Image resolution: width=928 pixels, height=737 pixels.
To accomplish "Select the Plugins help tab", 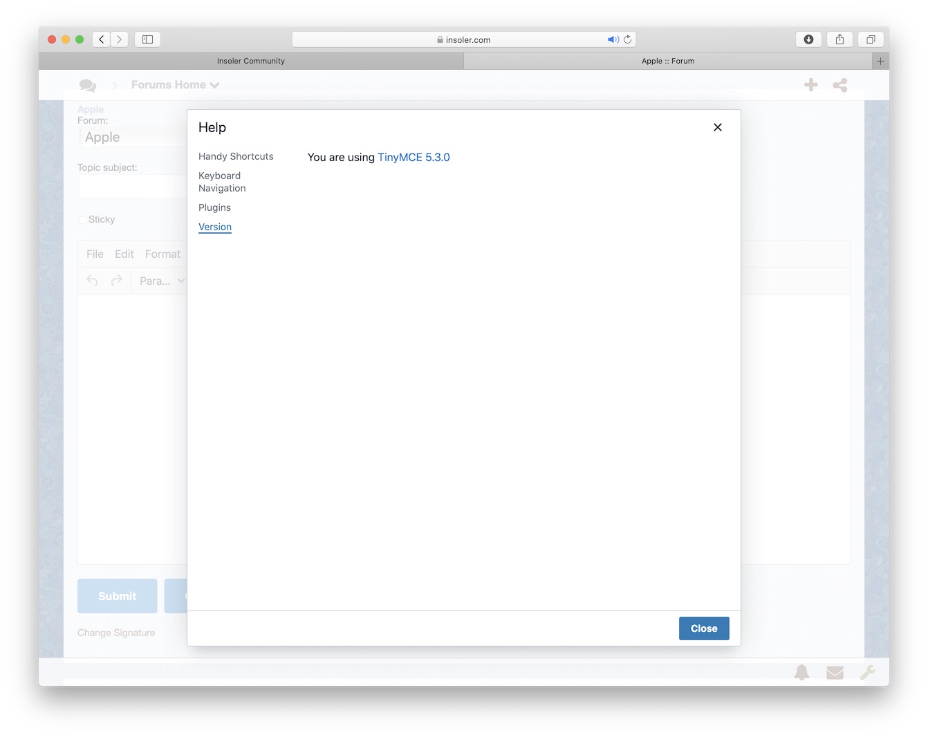I will [214, 207].
